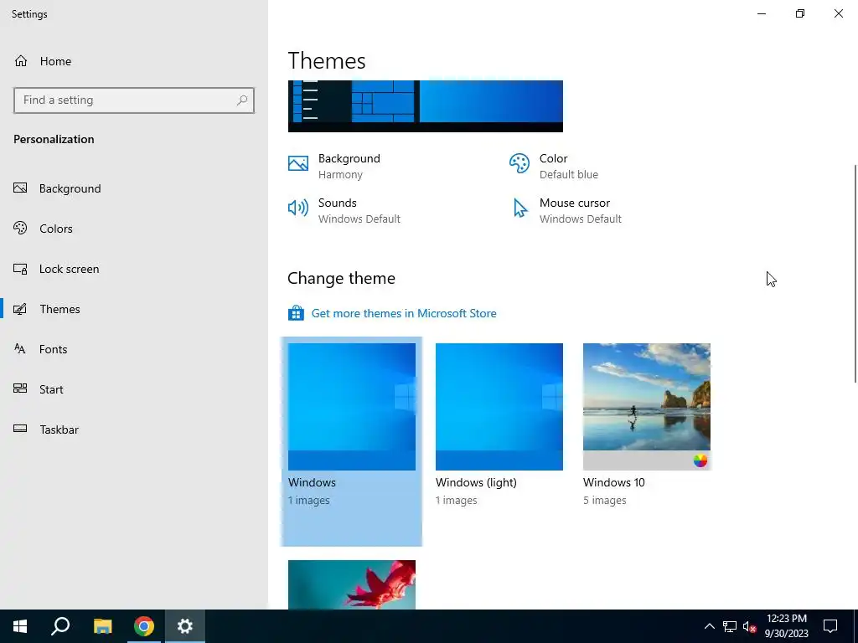Click the Background image icon in sidebar

[20, 188]
